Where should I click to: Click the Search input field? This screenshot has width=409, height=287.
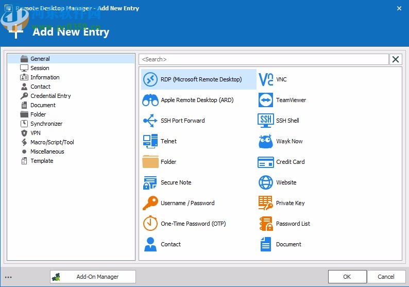pos(263,59)
